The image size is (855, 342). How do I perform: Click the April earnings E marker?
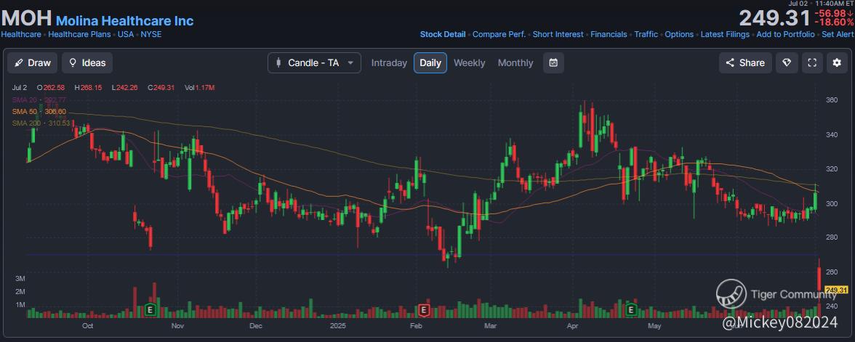click(632, 310)
